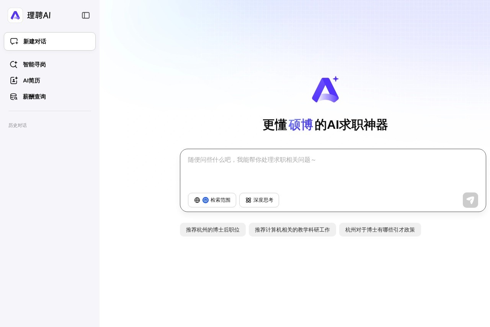Toggle 深度思考 deep thinking mode

click(259, 200)
